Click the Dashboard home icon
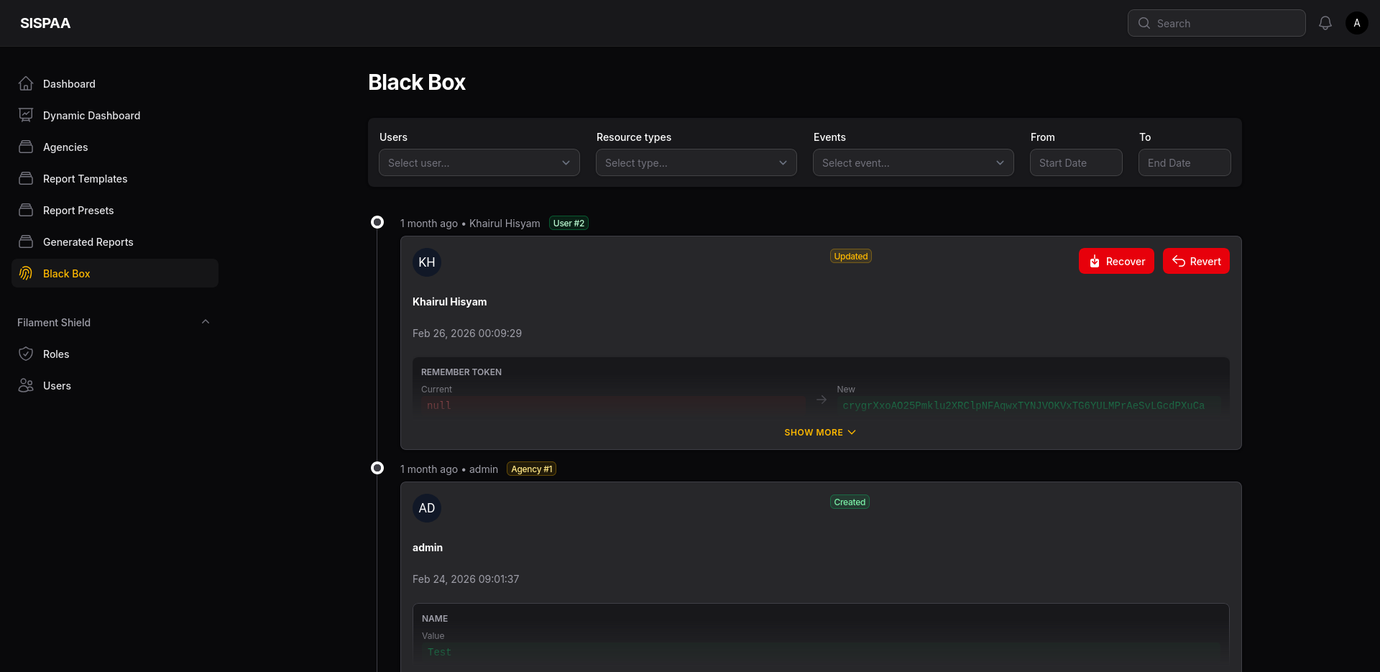This screenshot has width=1380, height=672. (x=26, y=83)
